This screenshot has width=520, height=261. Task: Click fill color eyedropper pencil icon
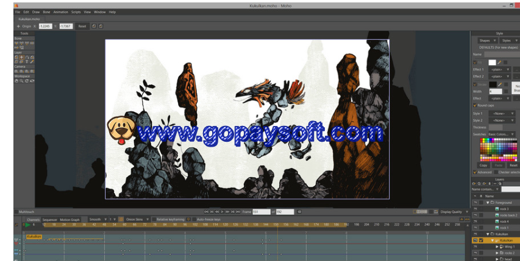pos(499,62)
